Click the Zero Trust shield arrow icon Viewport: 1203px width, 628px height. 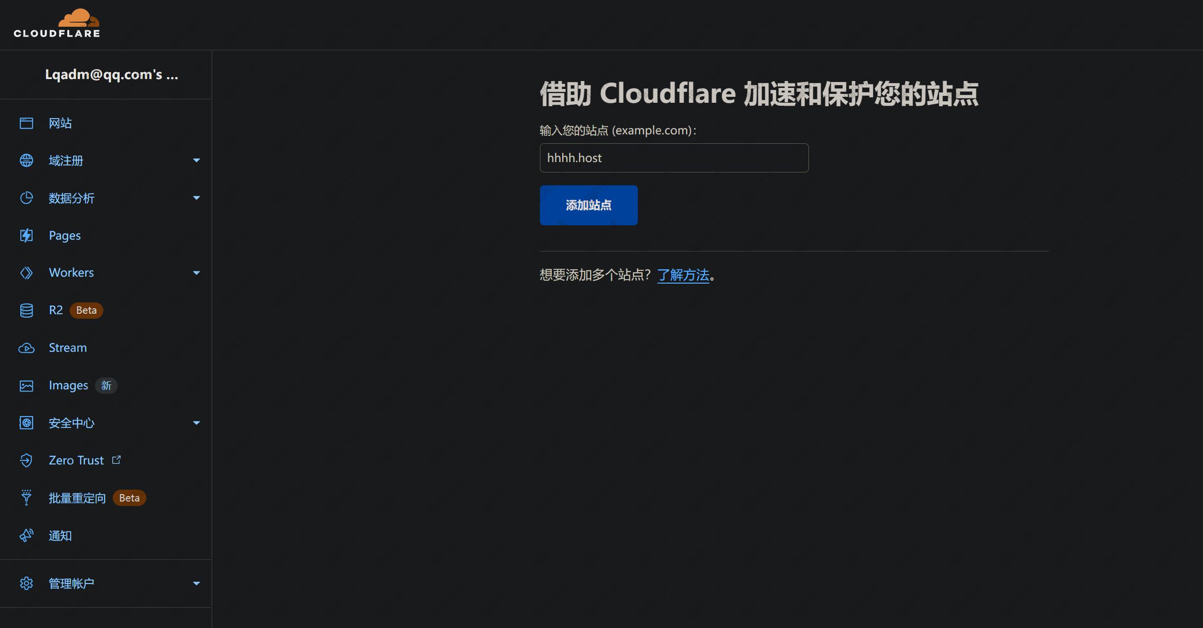(x=26, y=461)
